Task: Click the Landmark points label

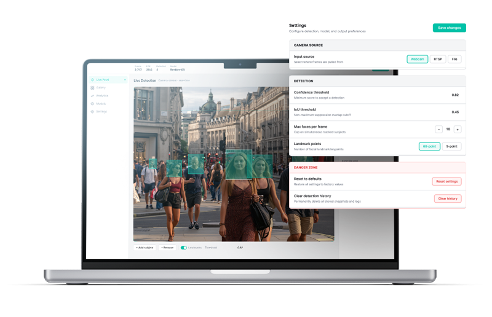Action: click(307, 144)
